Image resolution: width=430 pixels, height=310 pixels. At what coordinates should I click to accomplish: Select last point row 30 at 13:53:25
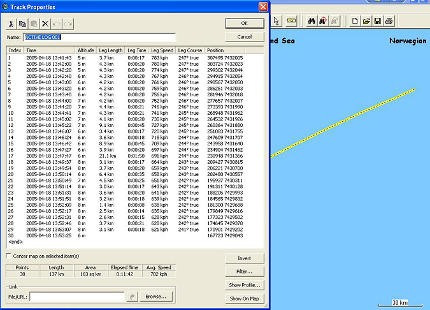click(x=125, y=235)
